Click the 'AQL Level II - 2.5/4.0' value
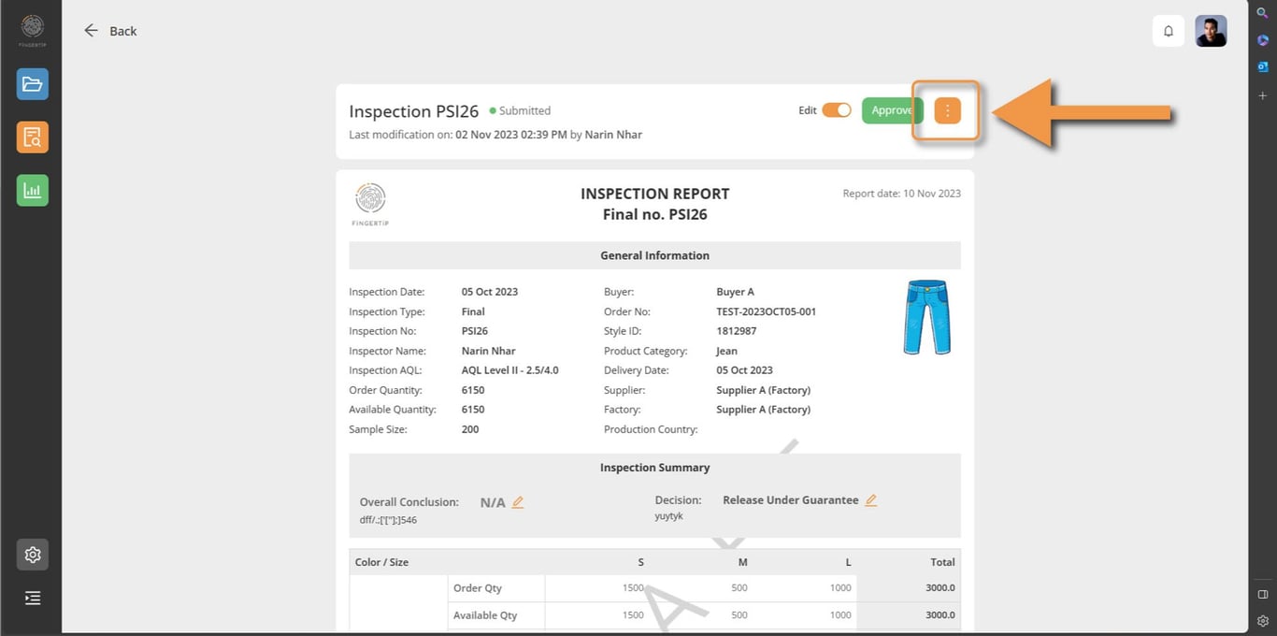 [x=510, y=370]
